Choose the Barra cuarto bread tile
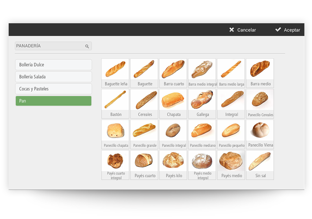 (x=173, y=73)
